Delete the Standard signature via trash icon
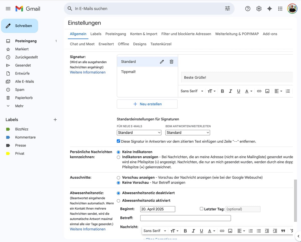The width and height of the screenshot is (301, 242). pyautogui.click(x=172, y=62)
